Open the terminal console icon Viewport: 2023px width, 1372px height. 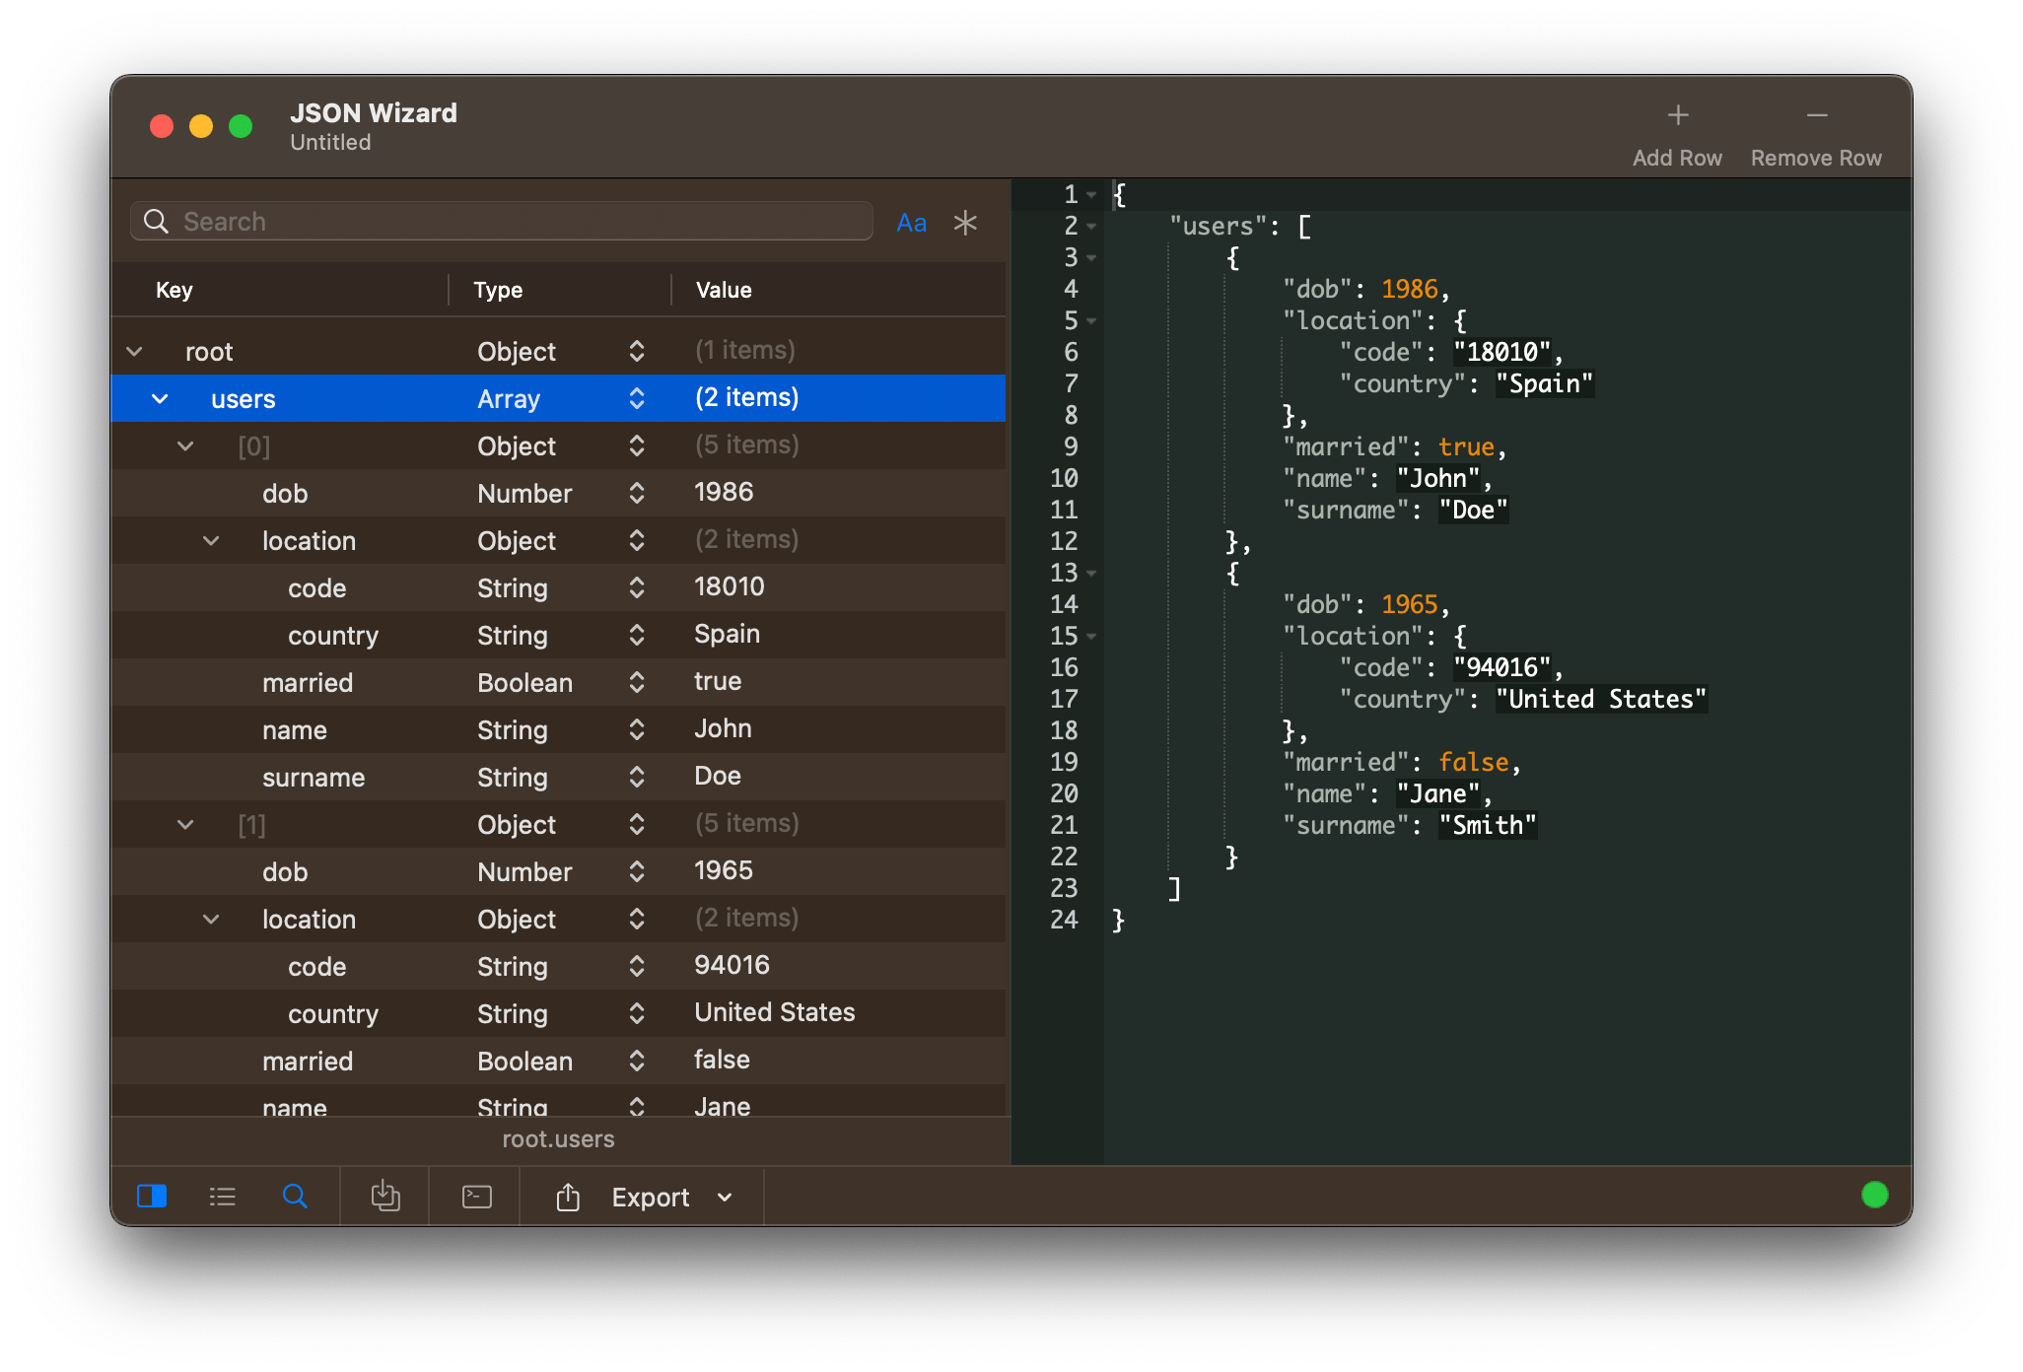click(x=476, y=1197)
